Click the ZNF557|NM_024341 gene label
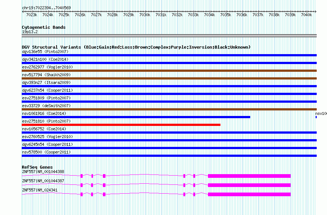Viewport: 327px width, 215px height. click(40, 190)
